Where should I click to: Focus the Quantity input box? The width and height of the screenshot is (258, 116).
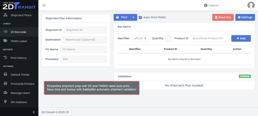(168, 38)
